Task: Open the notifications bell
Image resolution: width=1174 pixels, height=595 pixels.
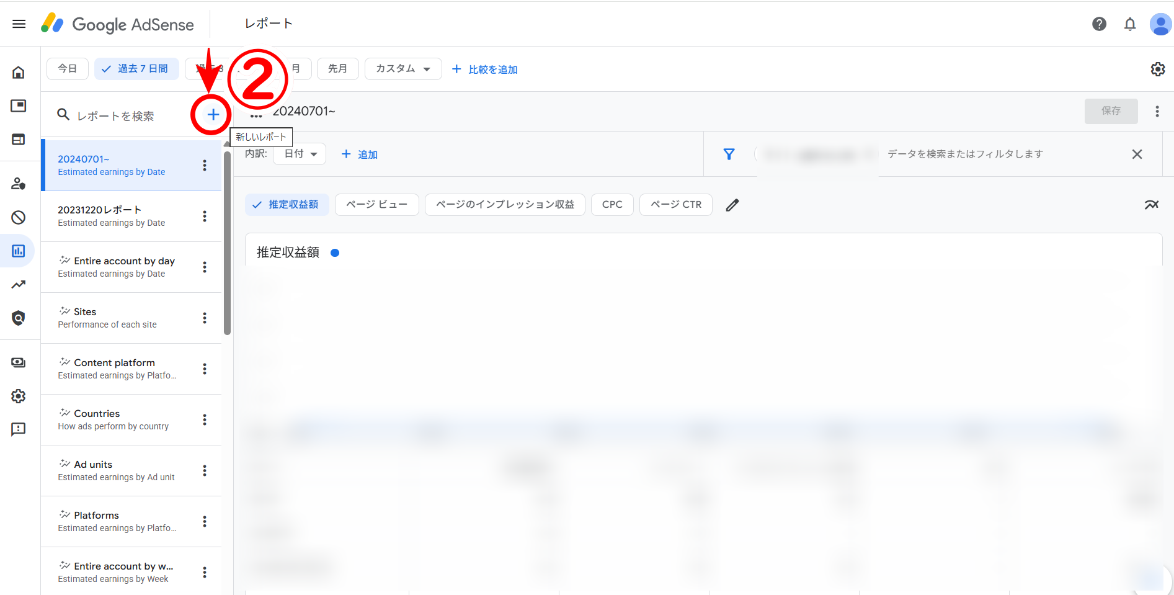Action: tap(1130, 24)
